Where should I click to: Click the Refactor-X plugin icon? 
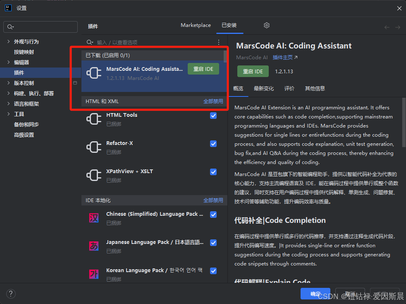[94, 147]
